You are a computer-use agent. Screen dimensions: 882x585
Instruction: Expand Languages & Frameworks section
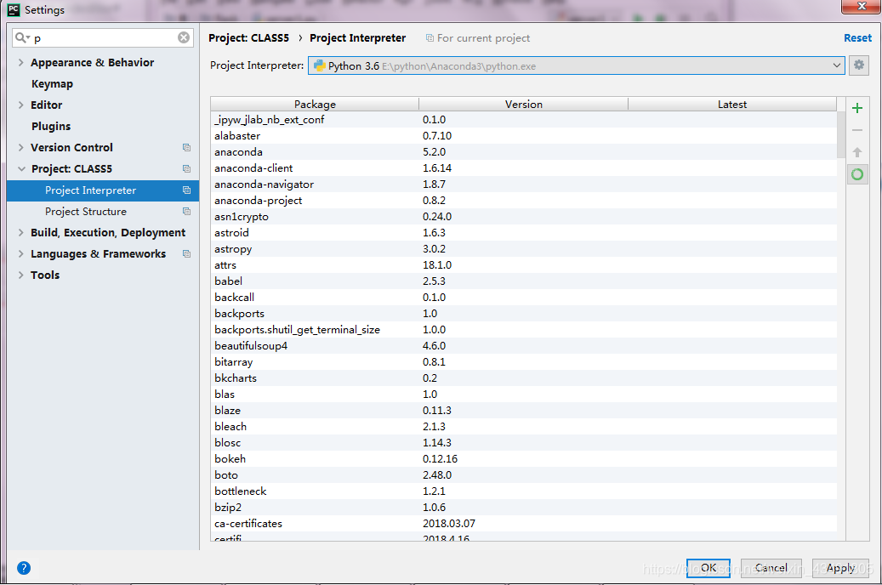pos(20,253)
